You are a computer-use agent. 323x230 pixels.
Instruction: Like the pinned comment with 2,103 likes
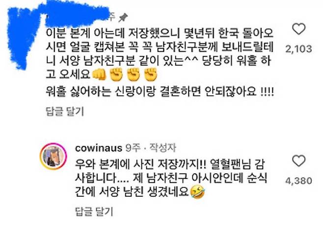(x=298, y=29)
